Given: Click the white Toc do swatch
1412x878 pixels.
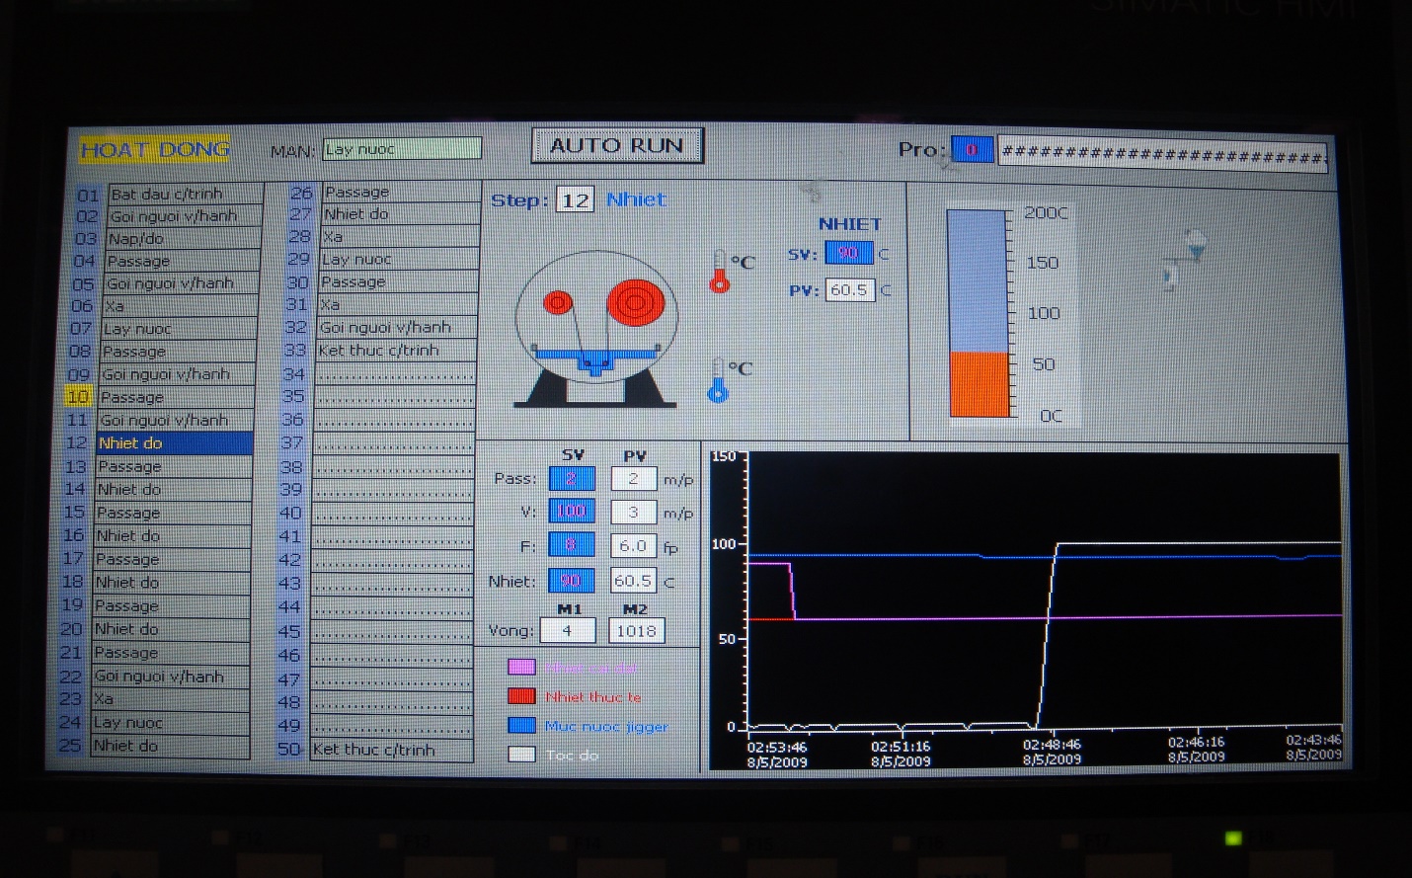Looking at the screenshot, I should tap(521, 755).
